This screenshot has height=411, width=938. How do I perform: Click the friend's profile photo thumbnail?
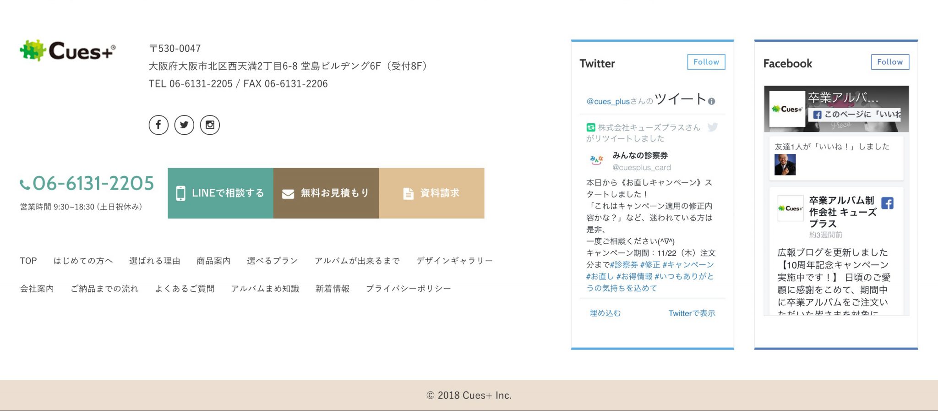[785, 164]
